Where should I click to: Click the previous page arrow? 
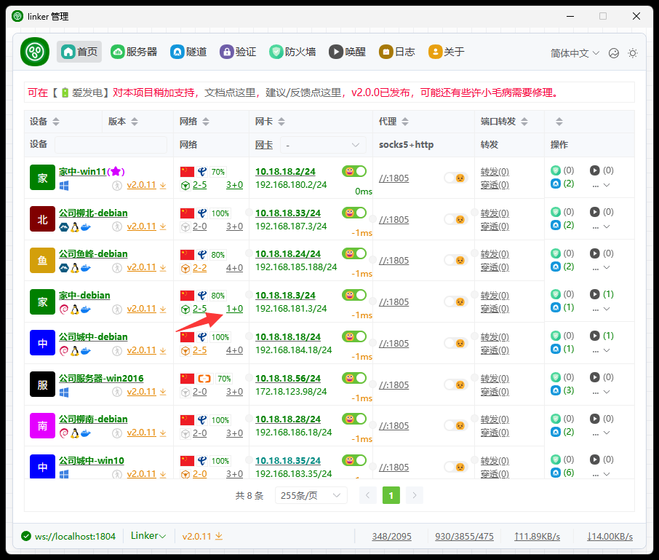368,495
